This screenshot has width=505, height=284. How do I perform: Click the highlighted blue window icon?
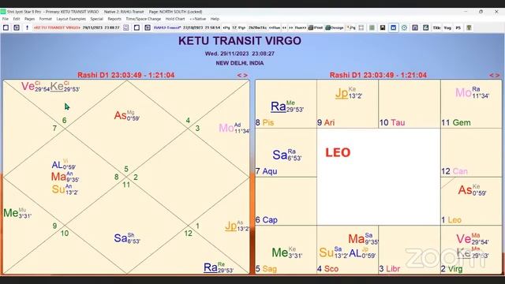393,28
